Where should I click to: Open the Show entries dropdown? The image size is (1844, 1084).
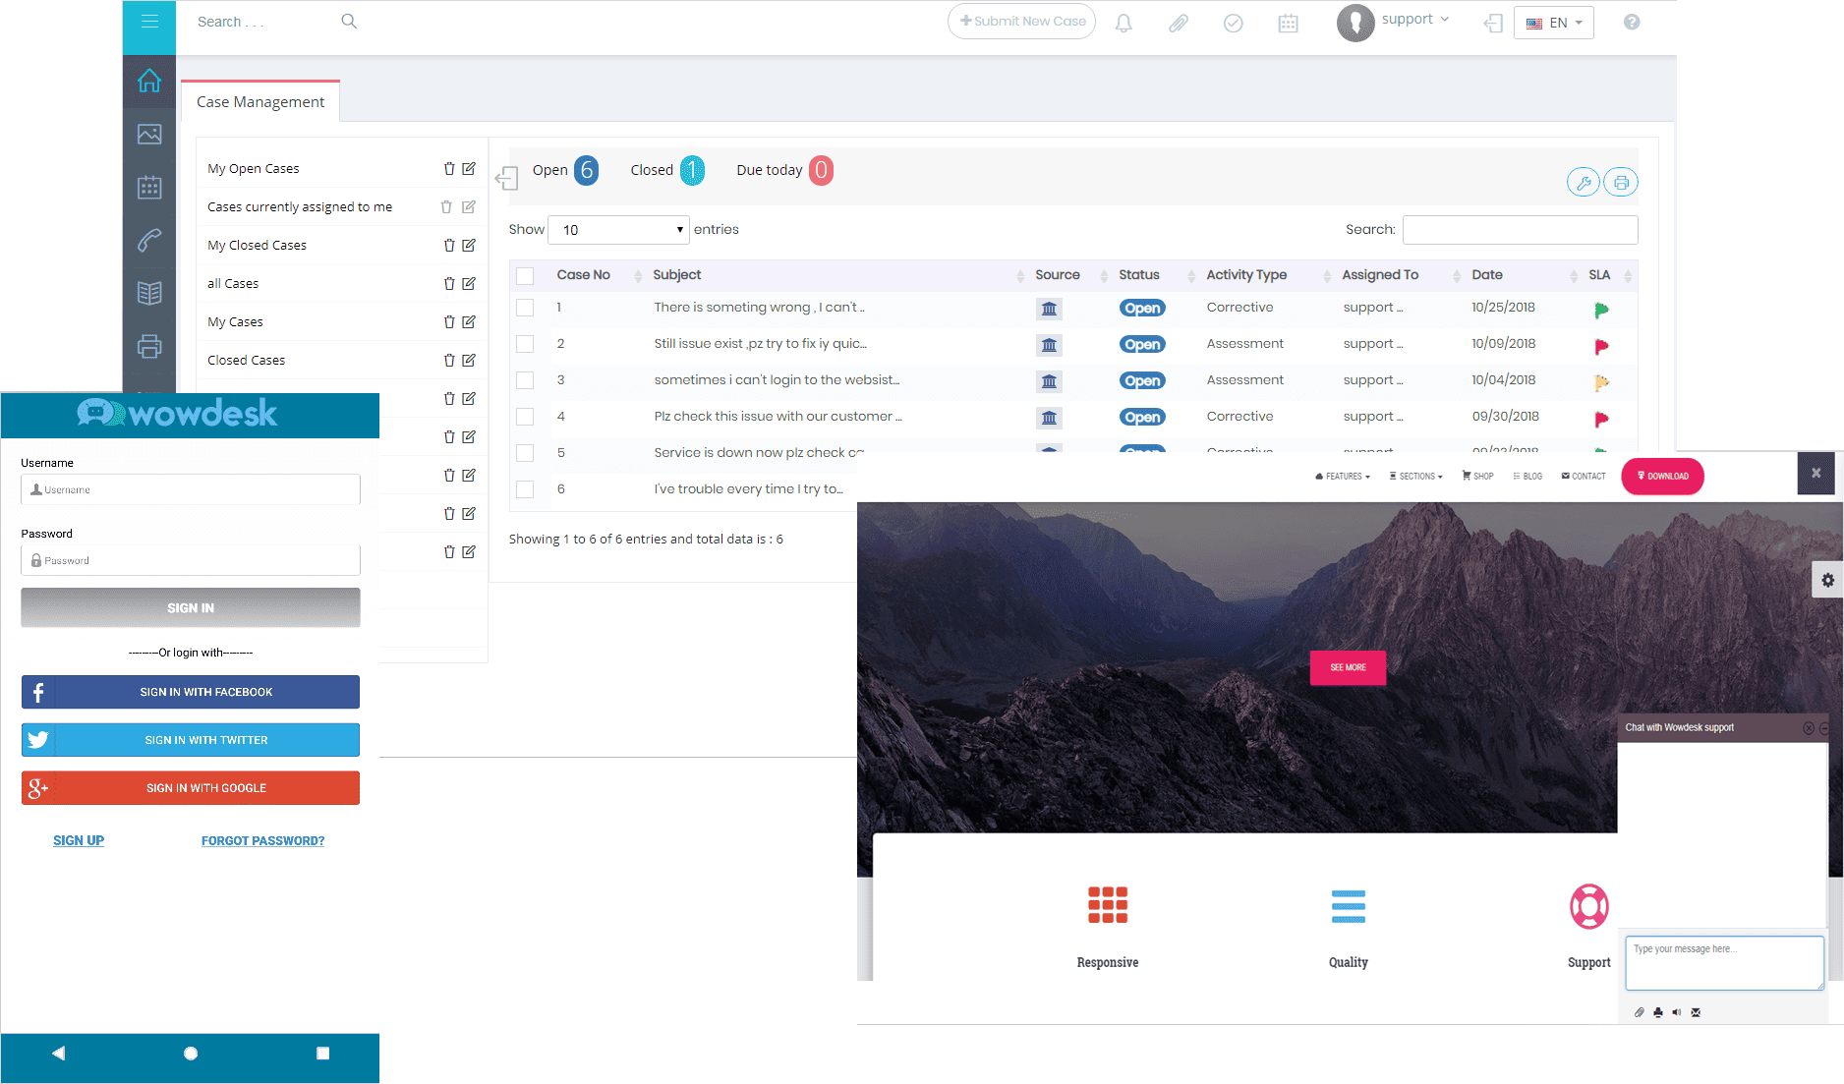coord(618,230)
